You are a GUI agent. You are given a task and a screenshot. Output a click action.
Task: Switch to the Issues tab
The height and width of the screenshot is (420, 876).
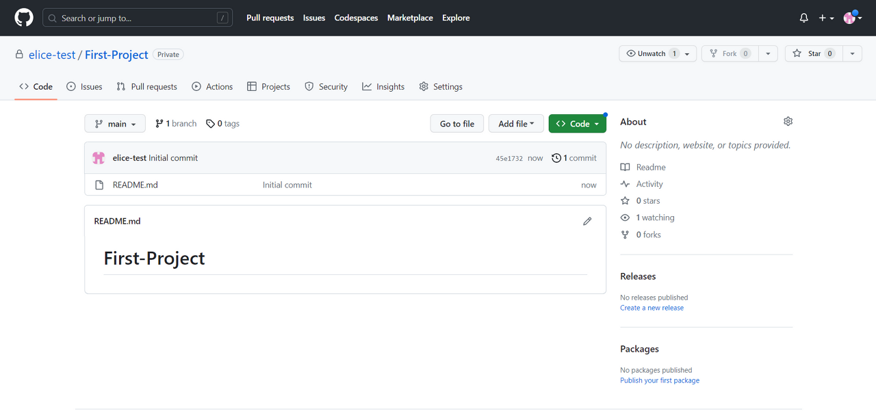[x=84, y=87]
